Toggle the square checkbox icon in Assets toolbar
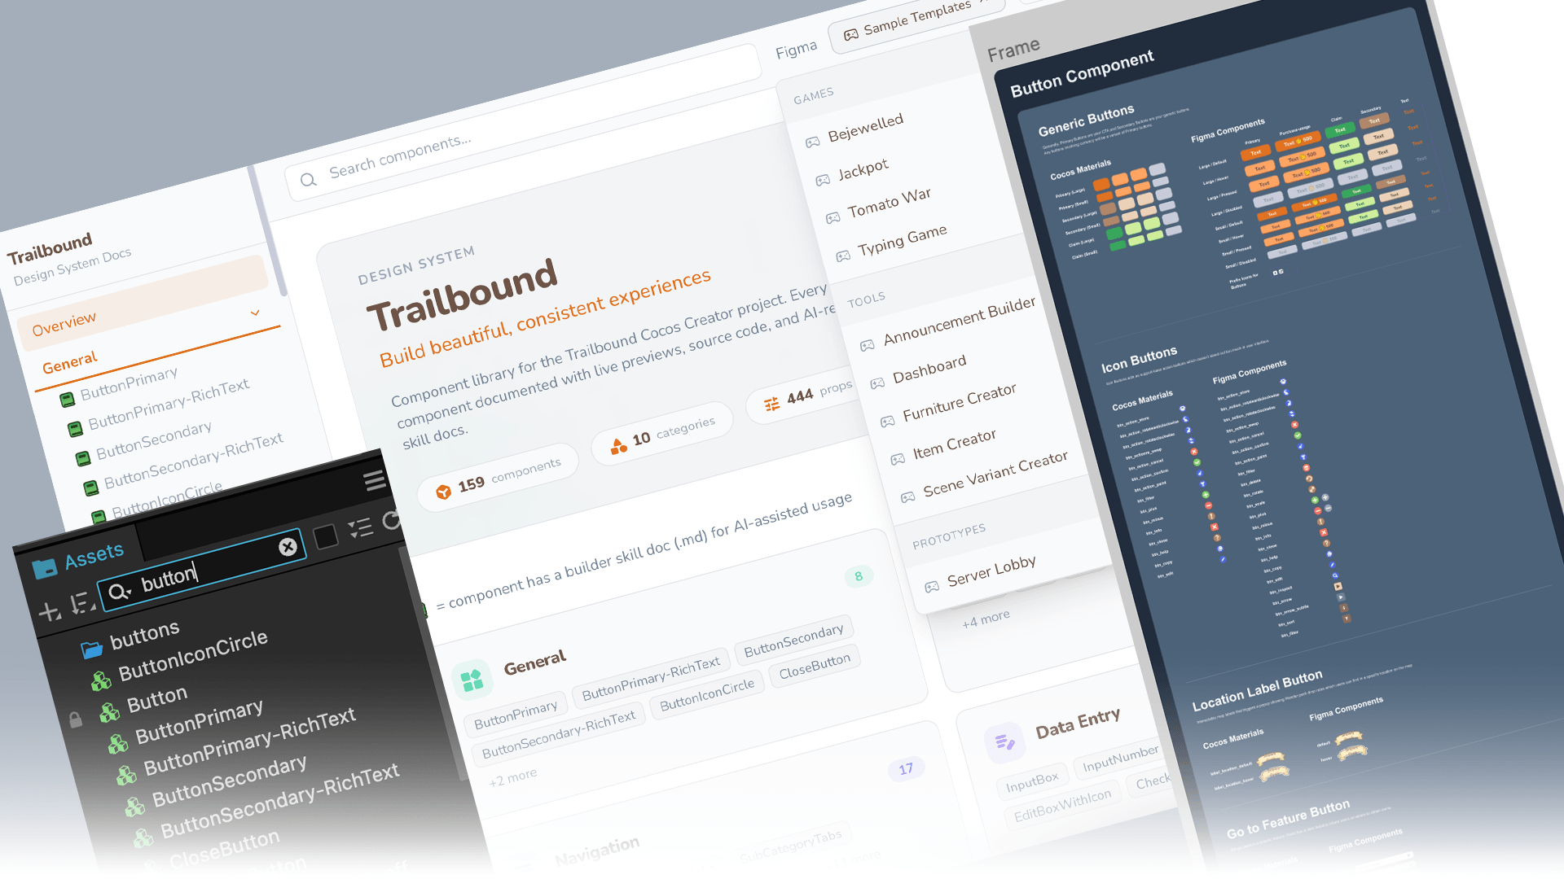Viewport: 1564px width, 879px height. (x=326, y=536)
